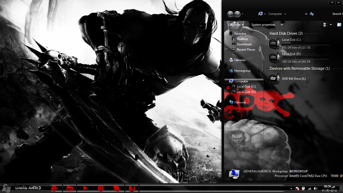
Task: Select Downloads in Favorites sidebar
Action: 244,44
